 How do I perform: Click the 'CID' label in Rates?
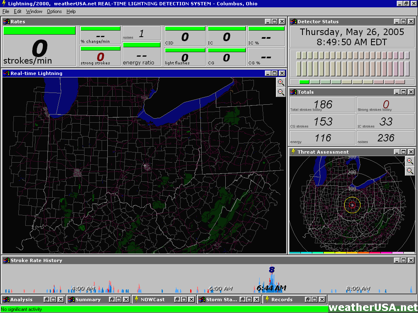(169, 43)
